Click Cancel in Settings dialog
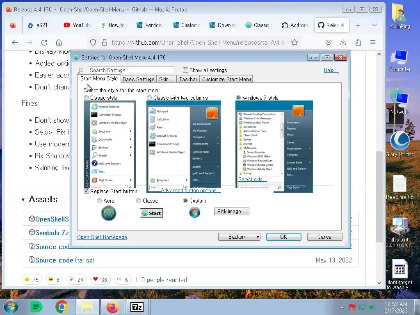 (325, 237)
